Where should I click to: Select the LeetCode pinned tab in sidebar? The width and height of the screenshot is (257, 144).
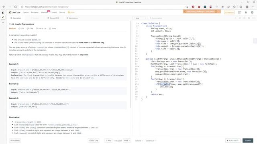pos(3,17)
